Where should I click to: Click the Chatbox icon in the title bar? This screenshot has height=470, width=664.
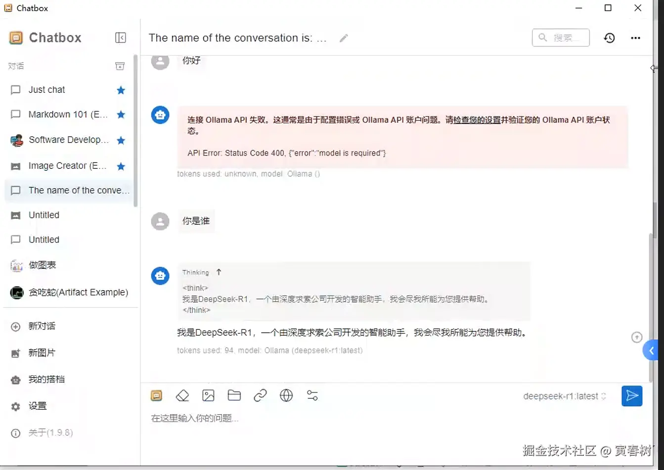[x=8, y=8]
